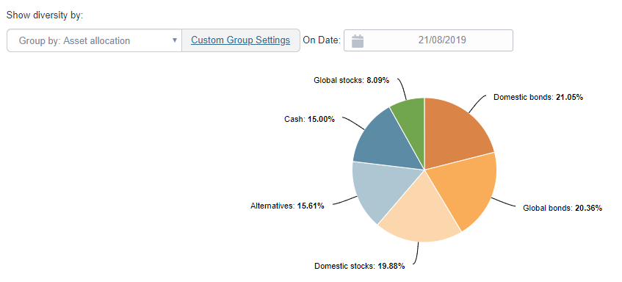
Task: Open the Group by: Asset allocation dropdown
Action: (x=95, y=40)
